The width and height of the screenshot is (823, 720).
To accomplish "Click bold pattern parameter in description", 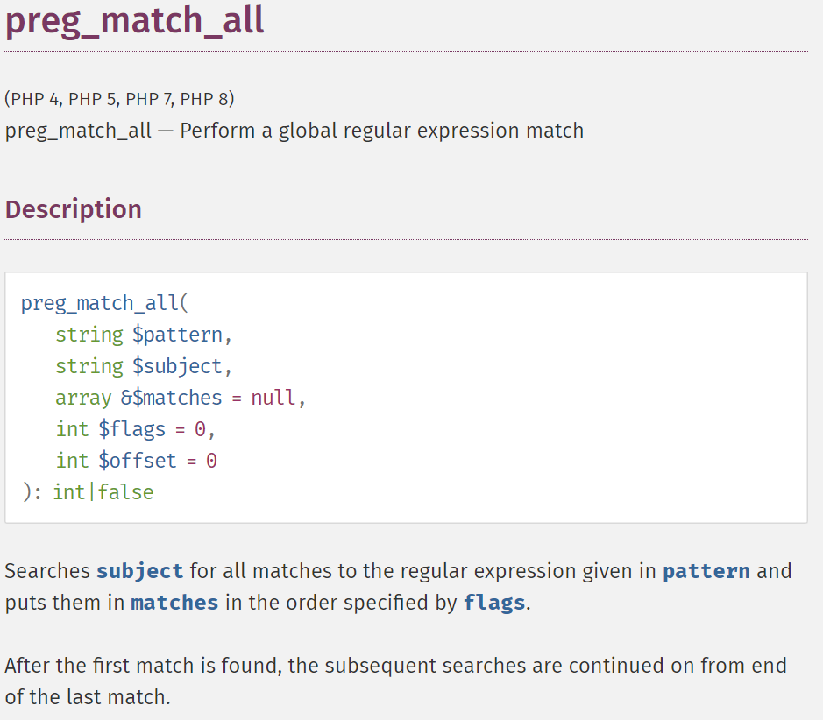I will point(706,571).
